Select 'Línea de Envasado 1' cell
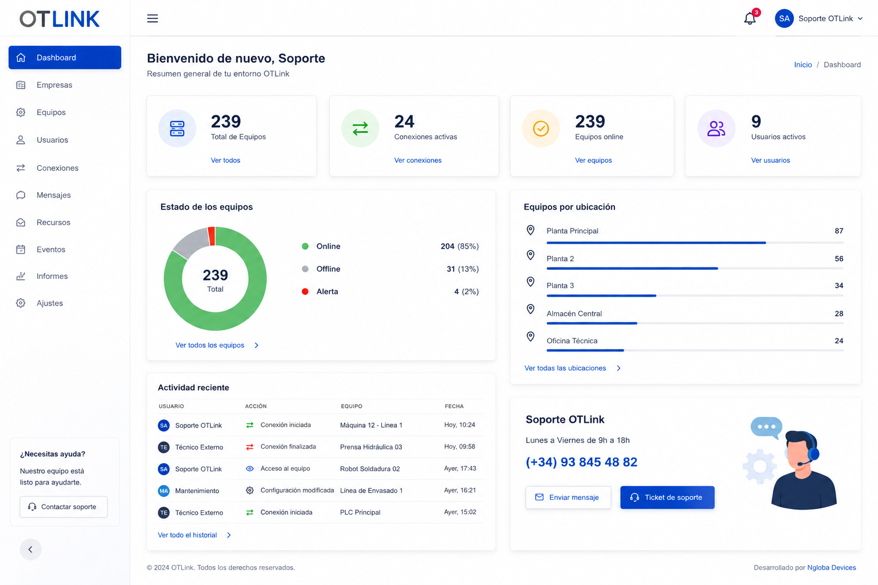 [x=372, y=491]
